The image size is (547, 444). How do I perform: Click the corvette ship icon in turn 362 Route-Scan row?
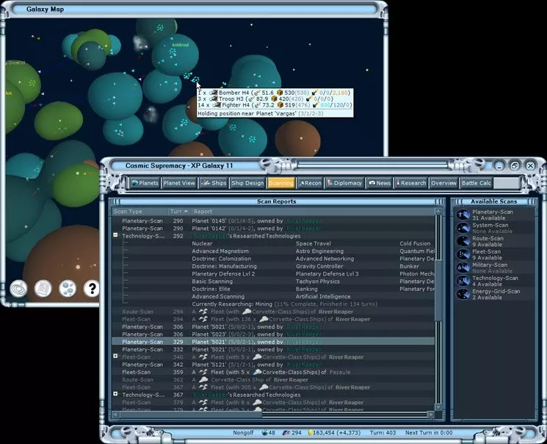[203, 380]
